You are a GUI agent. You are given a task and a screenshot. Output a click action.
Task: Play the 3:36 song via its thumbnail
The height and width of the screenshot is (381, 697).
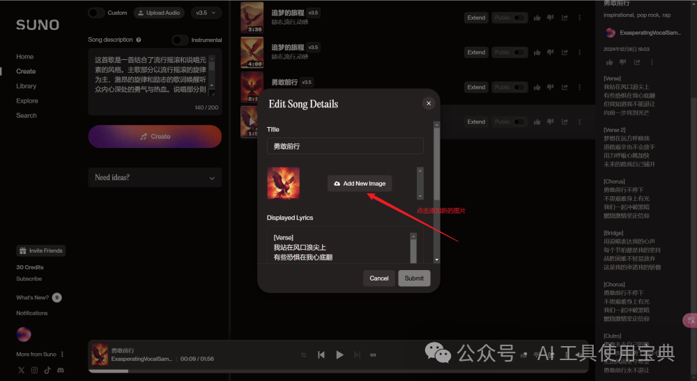click(252, 18)
